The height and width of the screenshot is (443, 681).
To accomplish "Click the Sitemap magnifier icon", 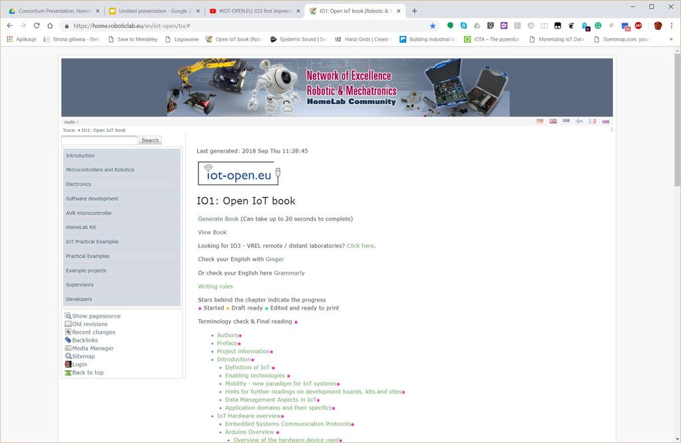I will pos(68,356).
